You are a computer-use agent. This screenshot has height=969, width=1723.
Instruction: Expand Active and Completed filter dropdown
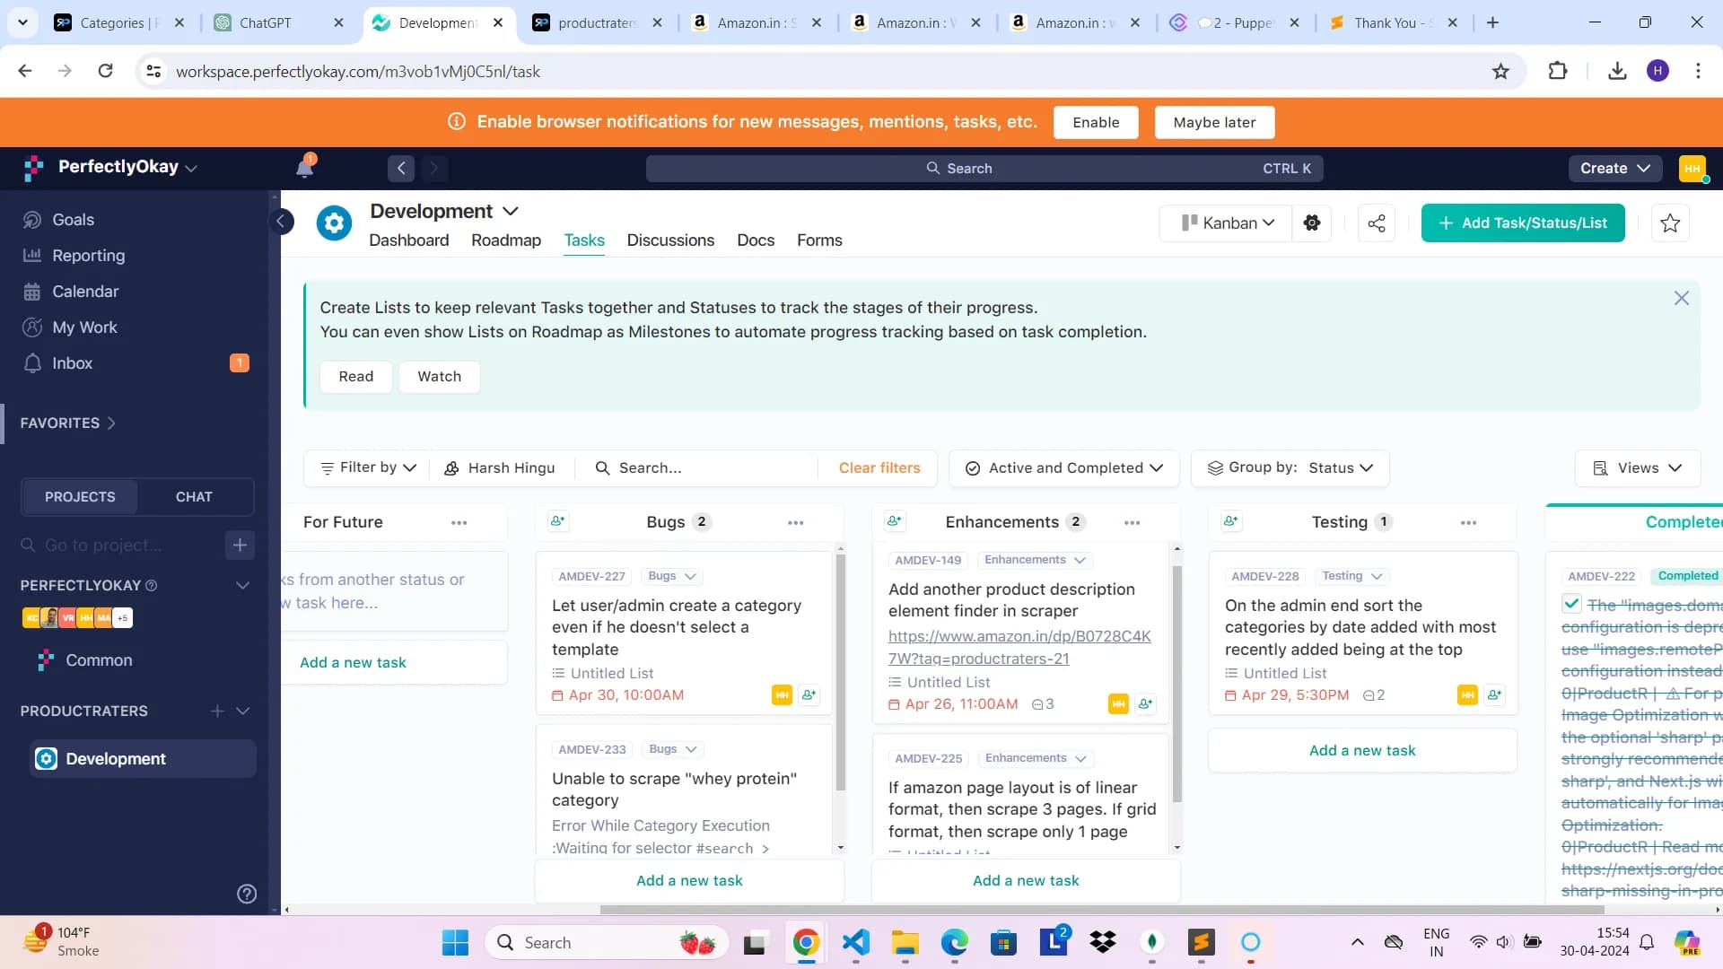[x=1064, y=468]
